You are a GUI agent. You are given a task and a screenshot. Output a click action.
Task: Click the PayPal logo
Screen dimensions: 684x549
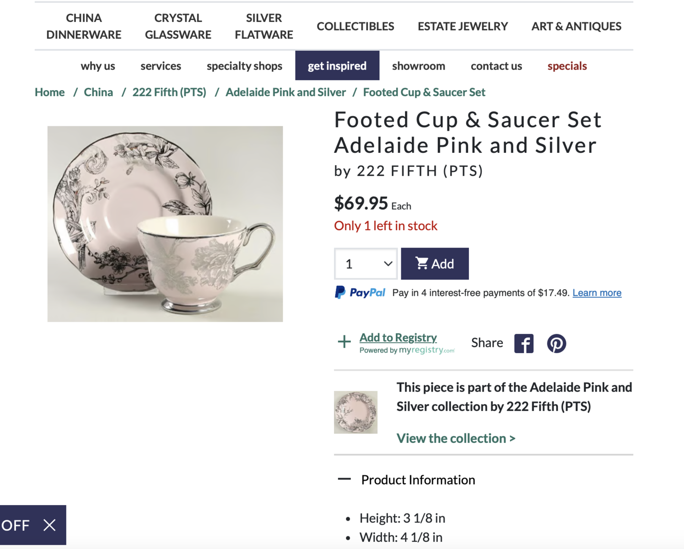point(360,293)
